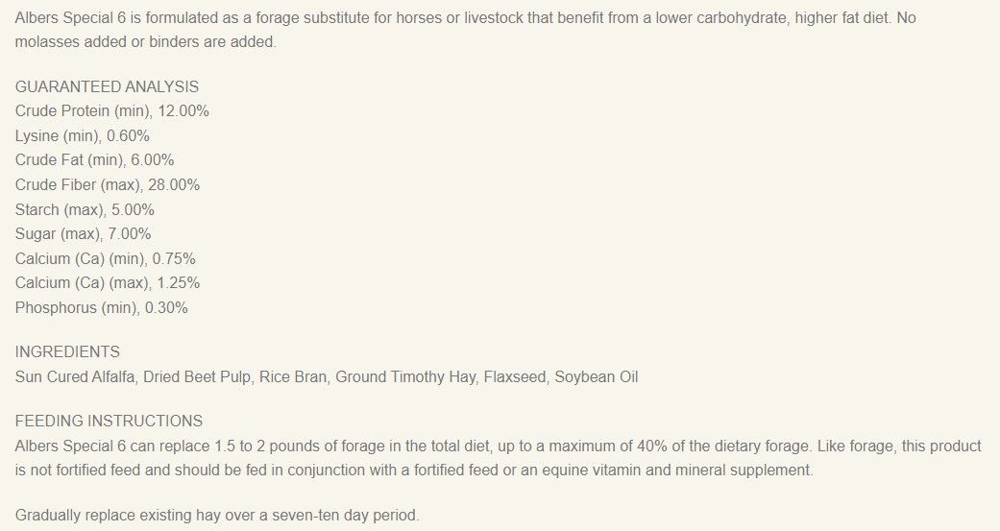Click Dried Beet Pulp in the ingredients
Image resolution: width=1000 pixels, height=531 pixels.
[x=197, y=376]
